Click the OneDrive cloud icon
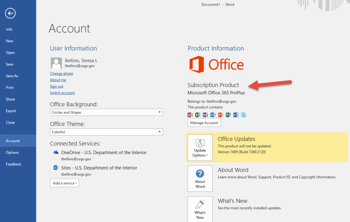The width and height of the screenshot is (350, 222). 56,152
